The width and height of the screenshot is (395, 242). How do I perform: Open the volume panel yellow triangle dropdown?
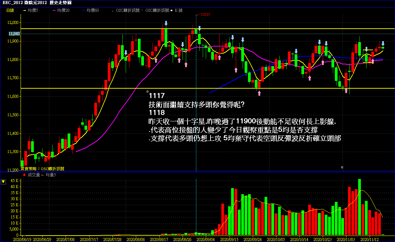coord(3,181)
